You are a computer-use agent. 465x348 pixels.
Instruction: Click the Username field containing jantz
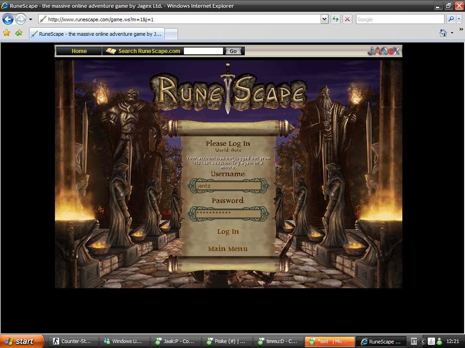pyautogui.click(x=228, y=186)
